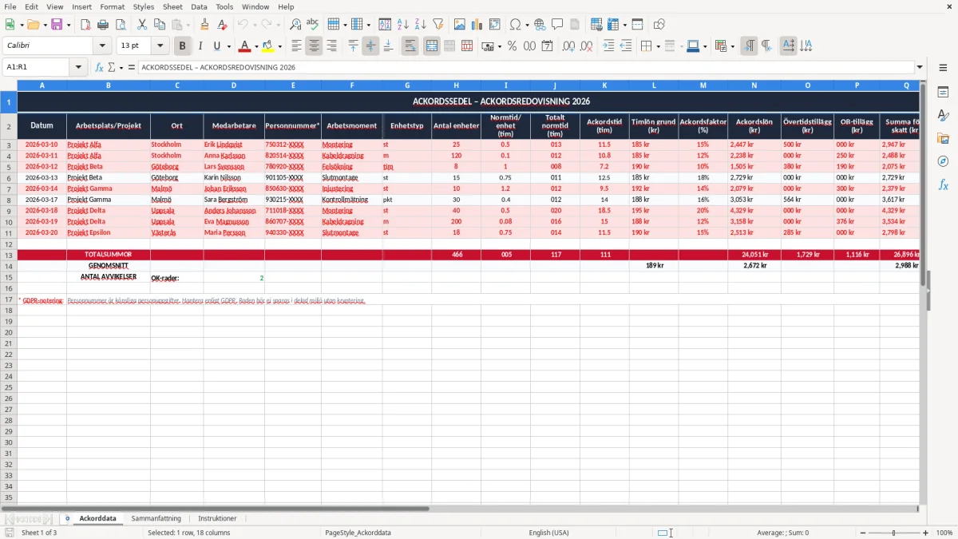Viewport: 958px width, 539px height.
Task: Open the sidebar Gallery icon
Action: [943, 138]
